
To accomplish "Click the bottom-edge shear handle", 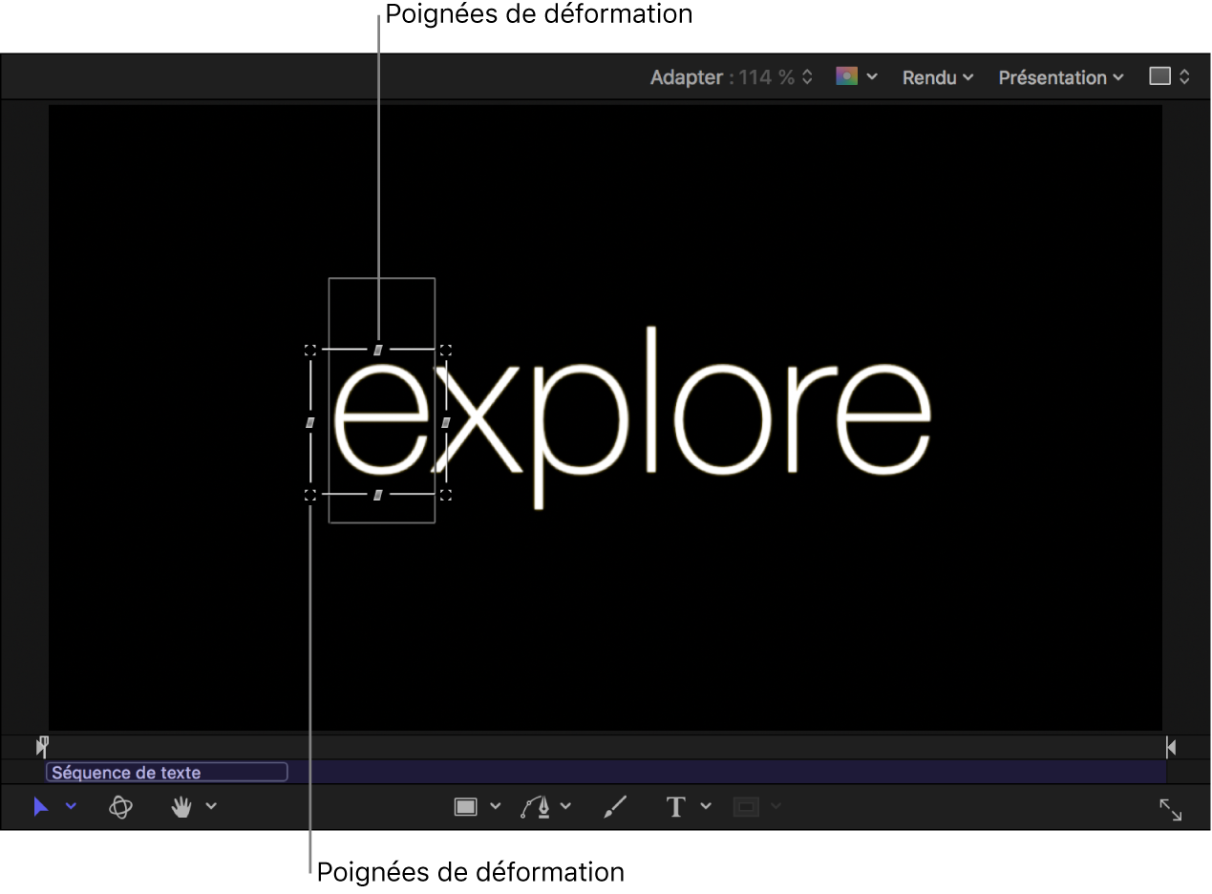I will click(378, 494).
